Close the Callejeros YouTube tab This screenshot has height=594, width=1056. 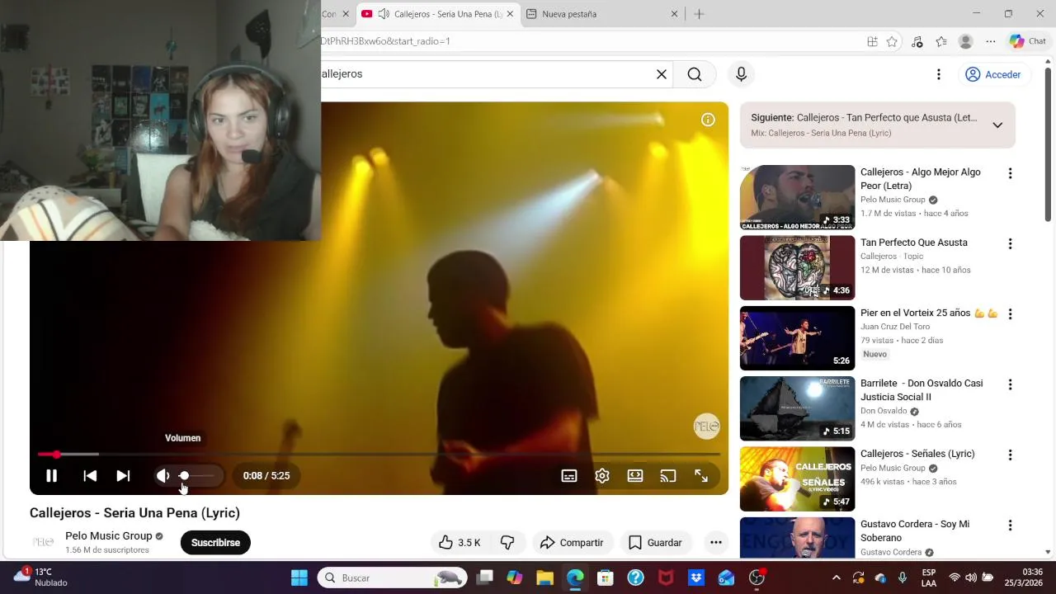510,14
